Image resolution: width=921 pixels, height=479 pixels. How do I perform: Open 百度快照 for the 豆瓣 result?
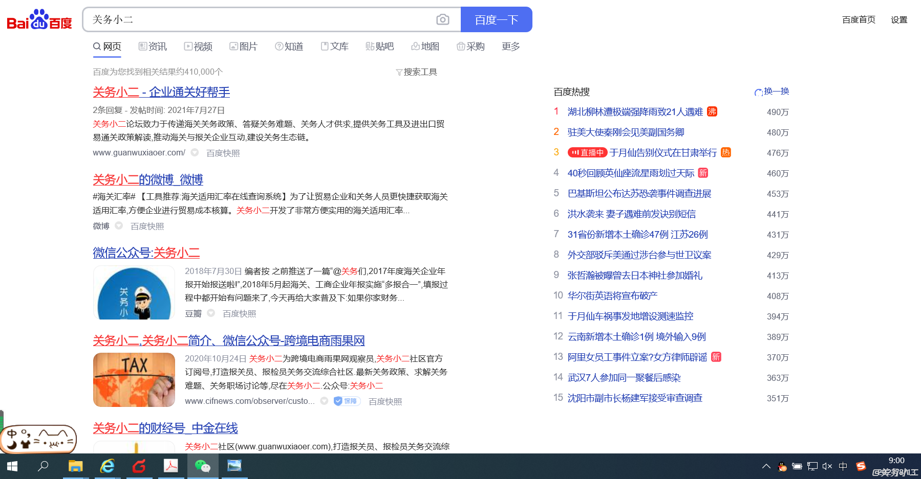click(239, 313)
